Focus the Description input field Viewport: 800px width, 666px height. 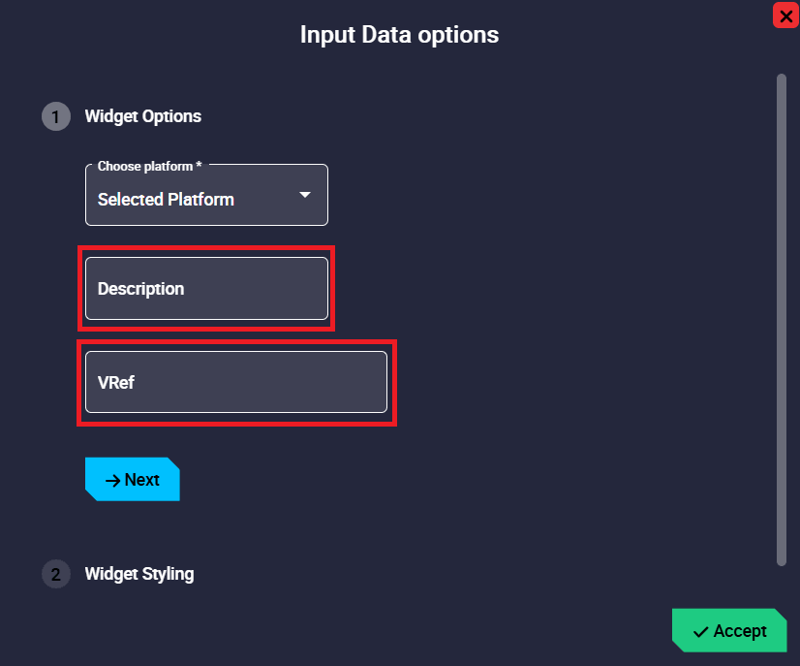point(206,288)
